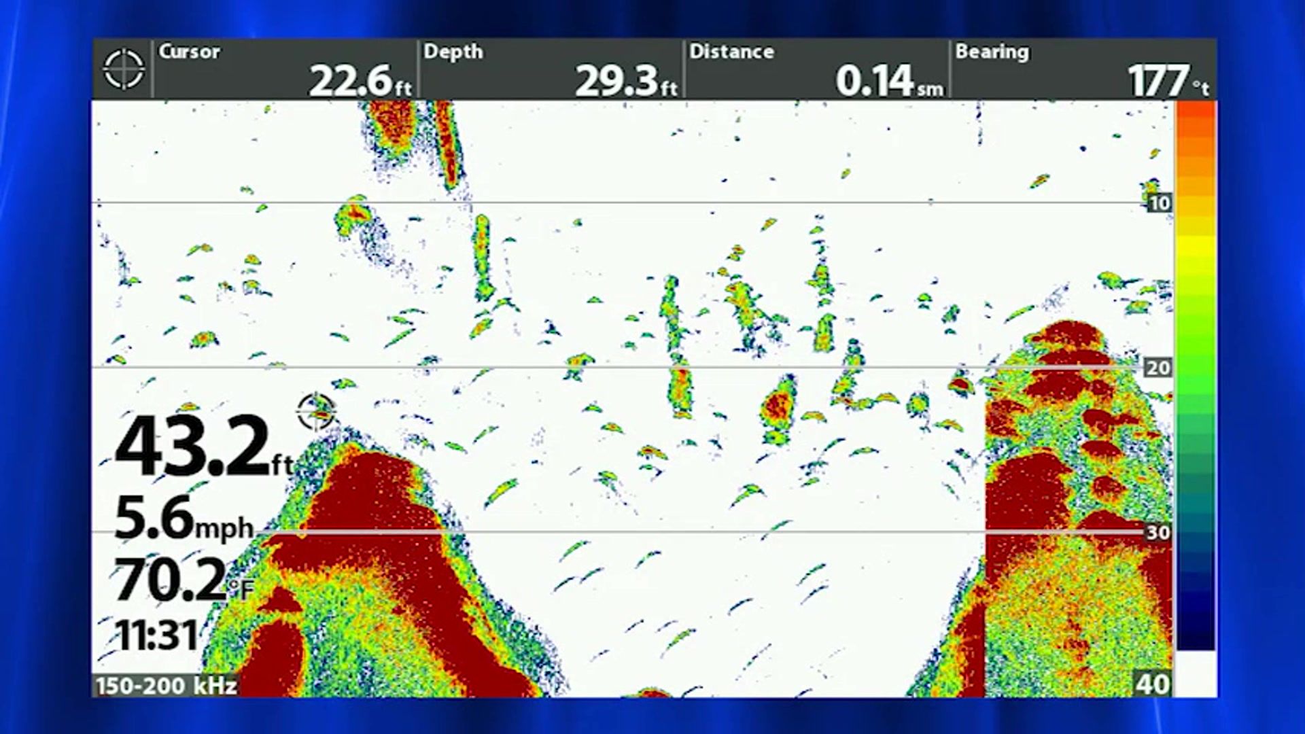Click the Depth label in header
This screenshot has width=1305, height=734.
click(x=453, y=52)
